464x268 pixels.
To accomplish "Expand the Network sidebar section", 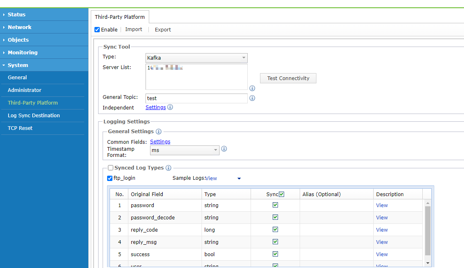I will point(44,27).
